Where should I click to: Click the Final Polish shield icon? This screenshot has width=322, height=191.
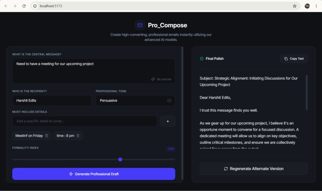pyautogui.click(x=202, y=59)
